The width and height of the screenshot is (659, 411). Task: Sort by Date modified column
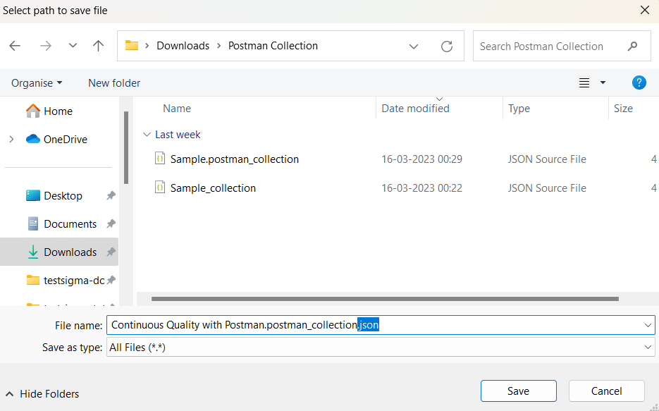tap(415, 109)
